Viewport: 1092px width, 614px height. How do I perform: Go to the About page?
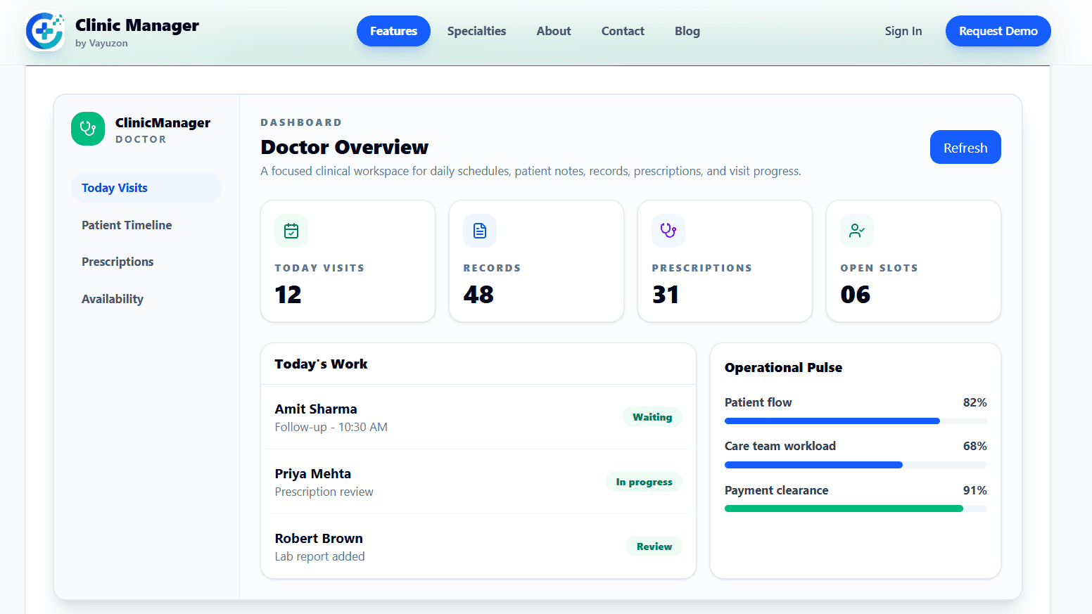click(554, 31)
